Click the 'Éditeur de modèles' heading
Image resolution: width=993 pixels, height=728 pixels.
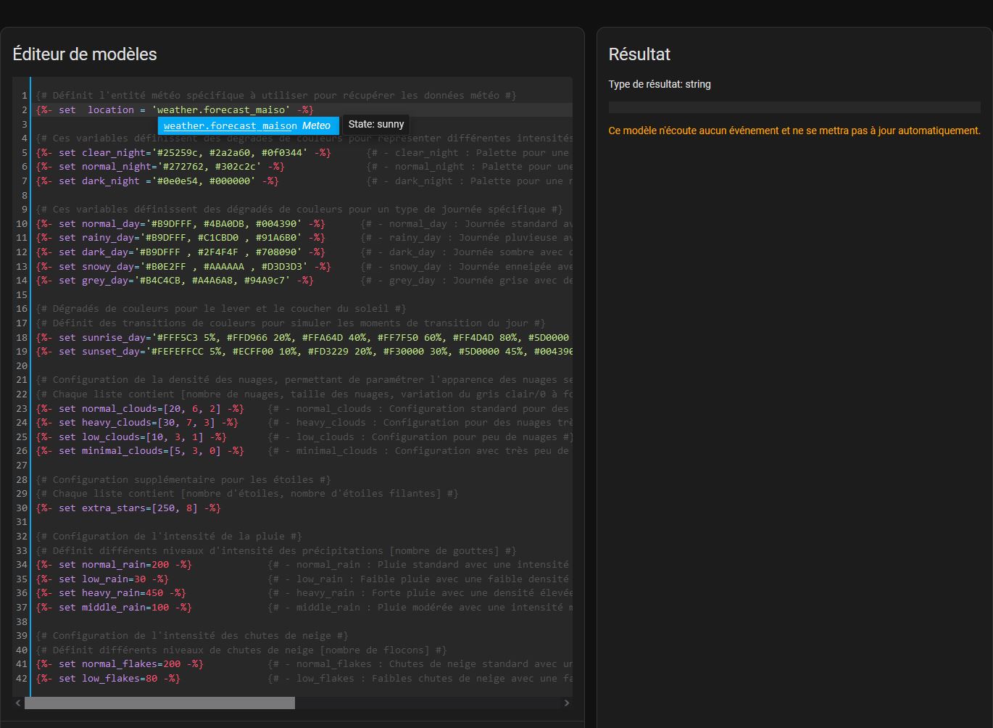tap(85, 54)
